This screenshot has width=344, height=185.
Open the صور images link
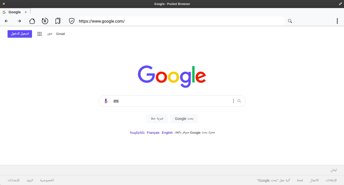50,34
